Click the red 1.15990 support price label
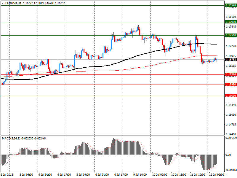237x178 pixels. (x=230, y=85)
